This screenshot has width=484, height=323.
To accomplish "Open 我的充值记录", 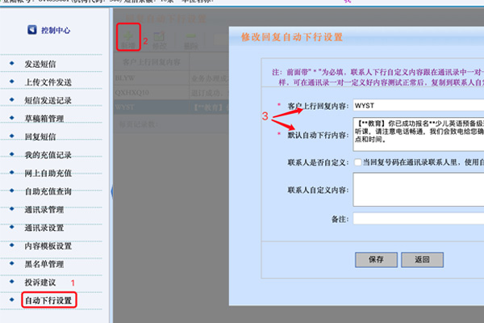I will pos(48,155).
